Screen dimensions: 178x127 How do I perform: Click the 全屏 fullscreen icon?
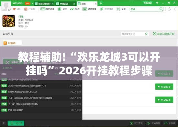point(118,9)
